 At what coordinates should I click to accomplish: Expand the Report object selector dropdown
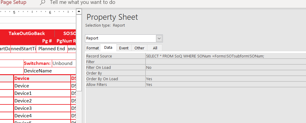pyautogui.click(x=159, y=38)
